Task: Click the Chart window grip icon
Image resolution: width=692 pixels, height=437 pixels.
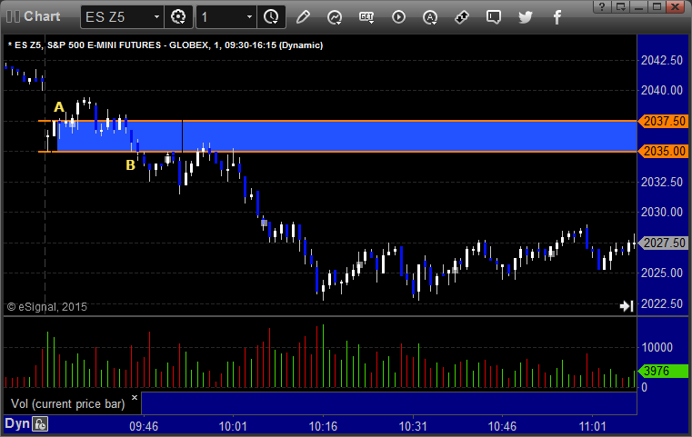Action: (13, 16)
